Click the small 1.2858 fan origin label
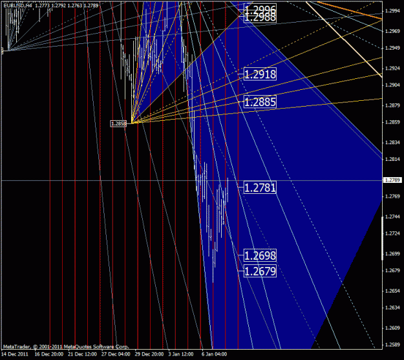 [x=118, y=123]
